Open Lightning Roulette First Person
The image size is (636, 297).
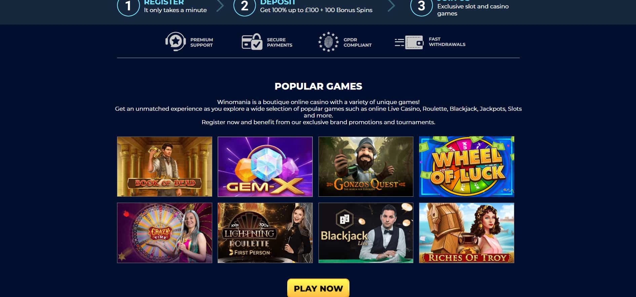pos(265,233)
